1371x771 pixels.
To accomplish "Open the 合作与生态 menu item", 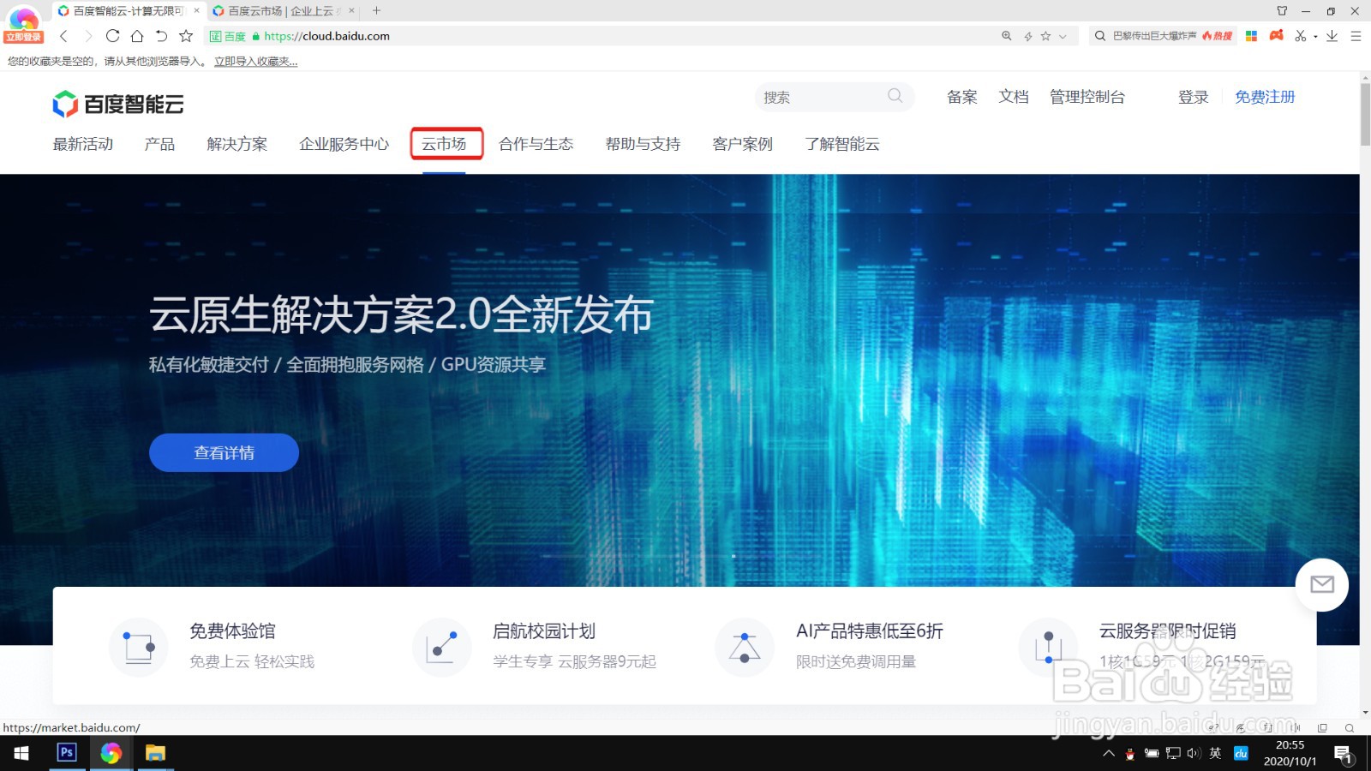I will [536, 144].
